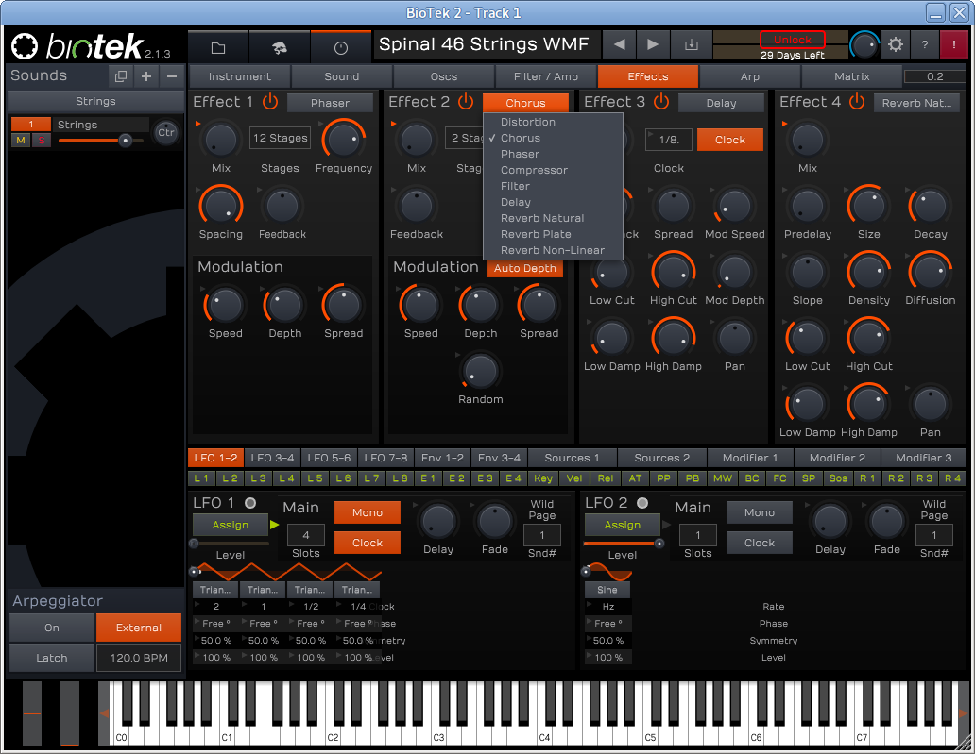This screenshot has height=754, width=975.
Task: Toggle Auto Depth on Effect 2
Action: tap(524, 268)
